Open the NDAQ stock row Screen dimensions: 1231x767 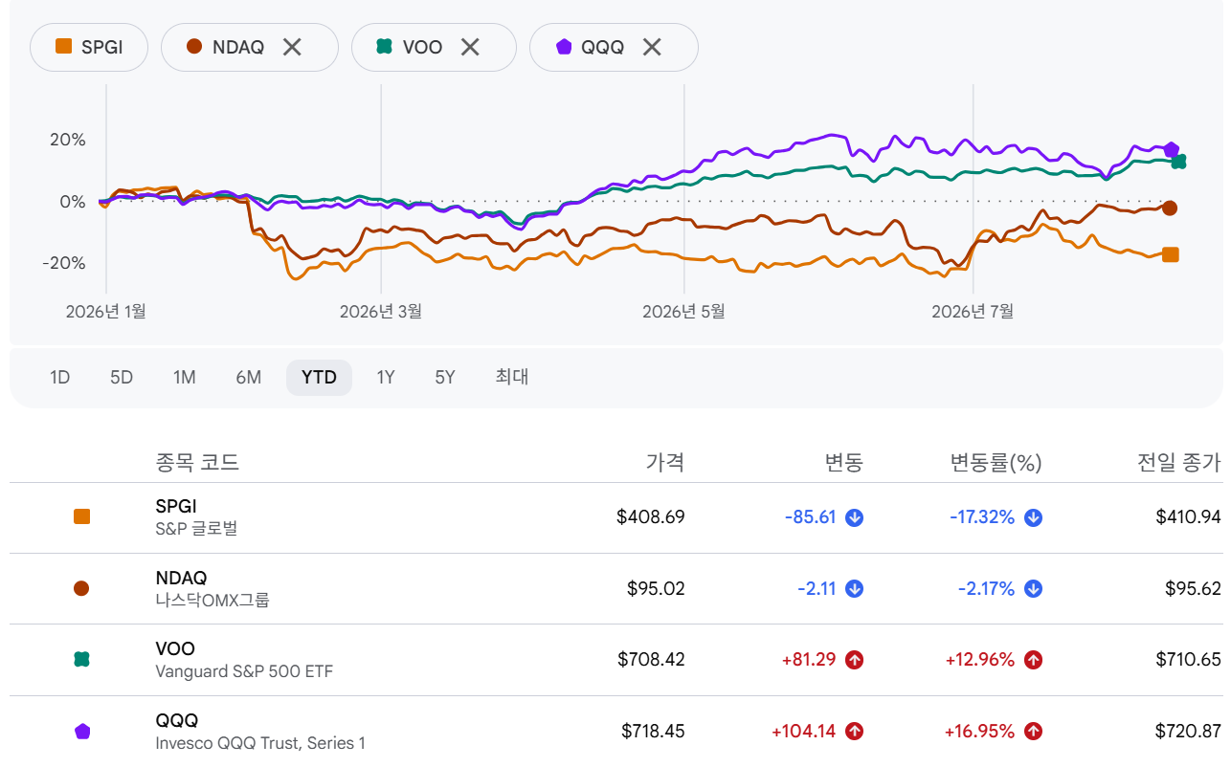pyautogui.click(x=616, y=589)
